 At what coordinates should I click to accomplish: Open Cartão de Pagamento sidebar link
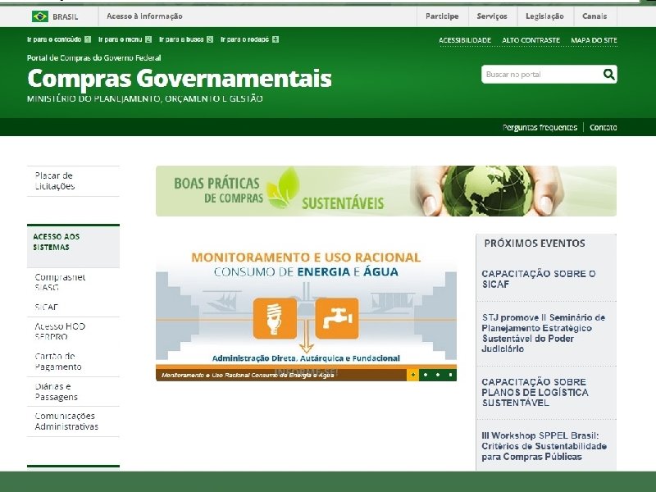[x=58, y=362]
